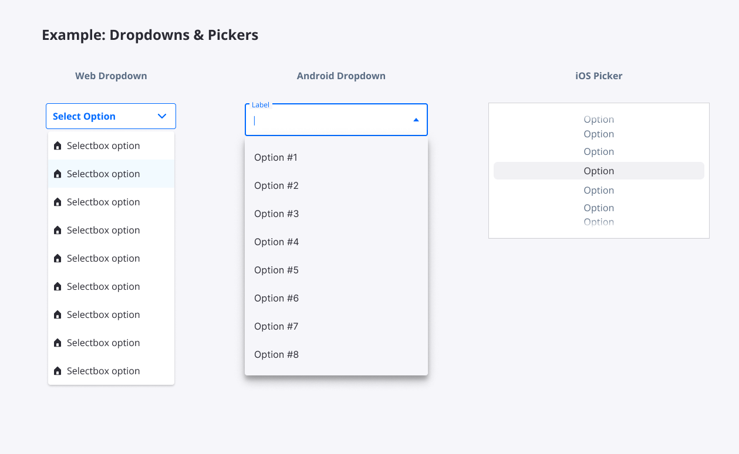This screenshot has height=454, width=739.
Task: Focus the Android Label text input field
Action: [336, 120]
